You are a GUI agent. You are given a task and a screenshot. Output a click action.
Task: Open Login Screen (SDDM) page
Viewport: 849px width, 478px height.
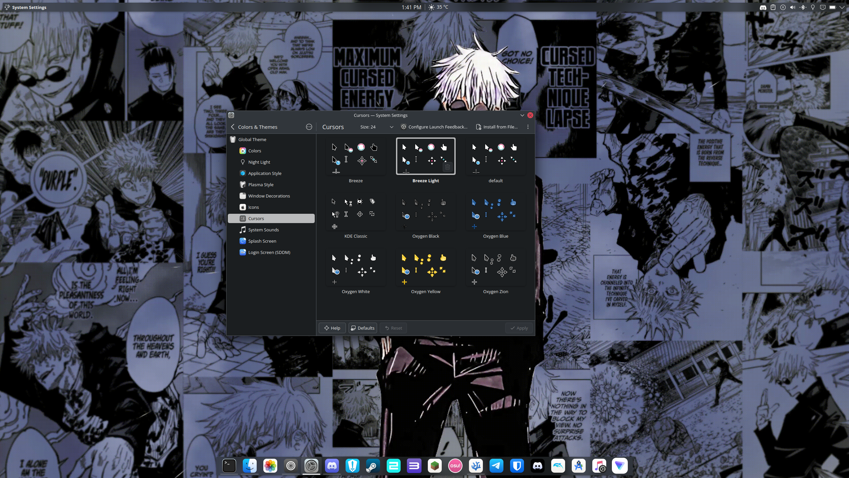[x=271, y=252]
